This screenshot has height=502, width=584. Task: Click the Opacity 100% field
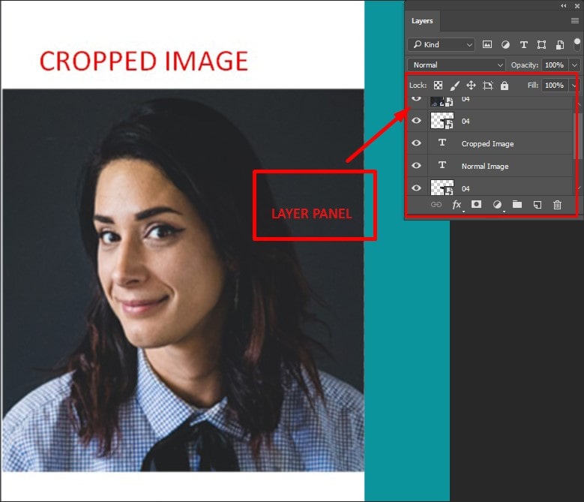555,65
